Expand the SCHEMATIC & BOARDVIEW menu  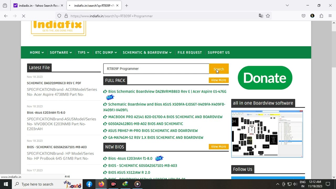tap(147, 52)
